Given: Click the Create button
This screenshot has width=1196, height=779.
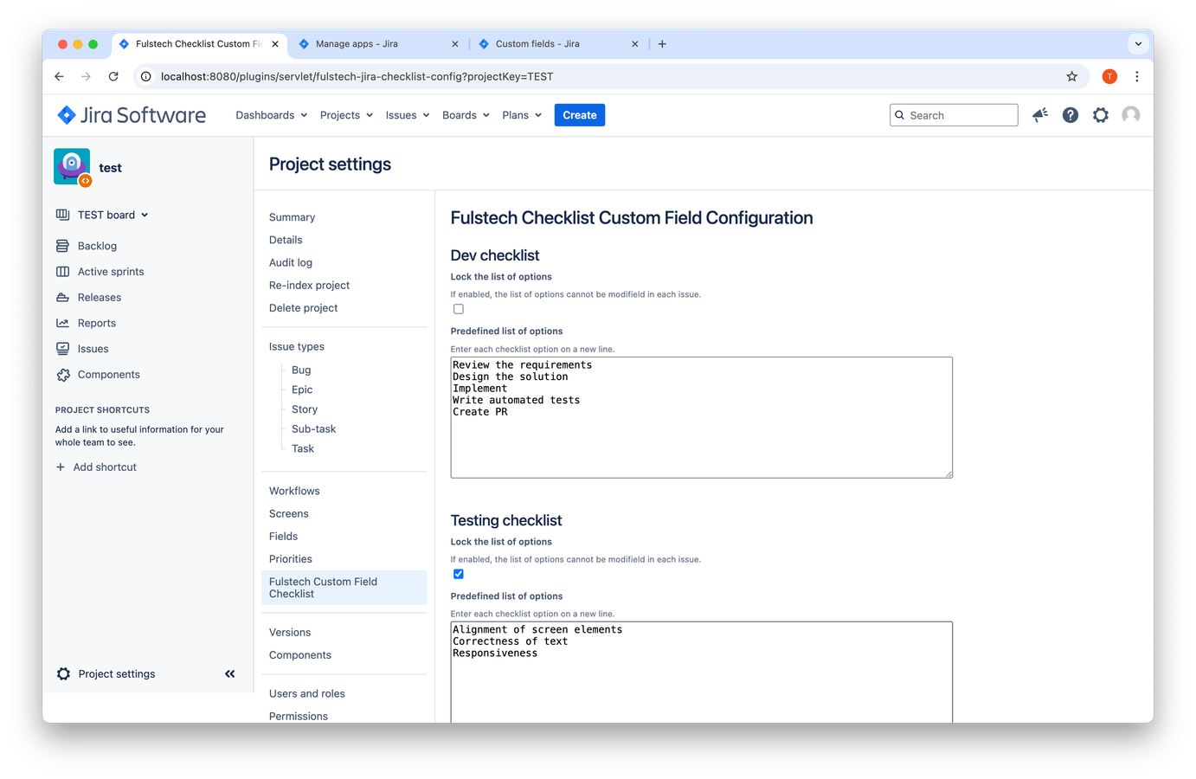Looking at the screenshot, I should (x=580, y=115).
